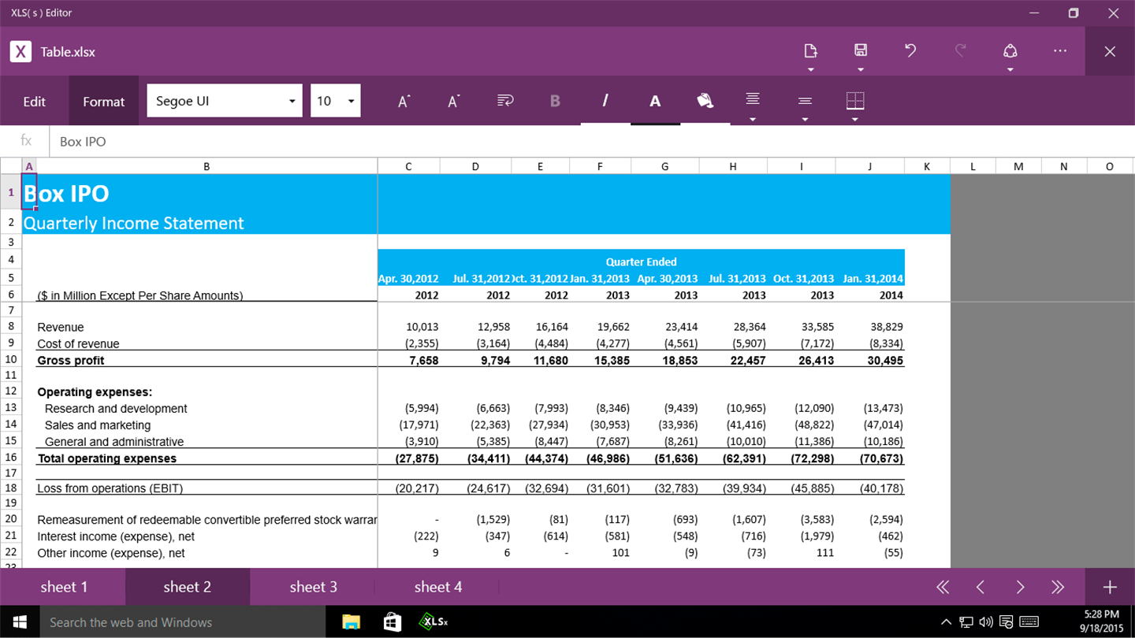Close the Table.xlsx document with the X
This screenshot has height=638, width=1135.
point(1110,51)
